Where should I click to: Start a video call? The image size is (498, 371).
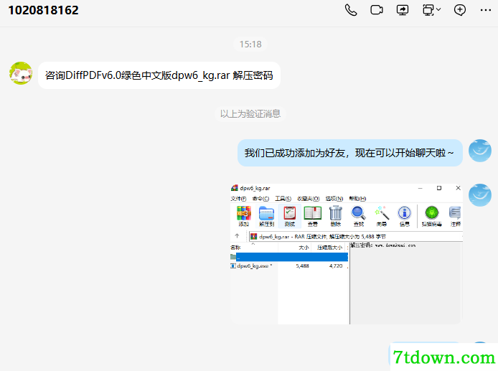click(377, 10)
